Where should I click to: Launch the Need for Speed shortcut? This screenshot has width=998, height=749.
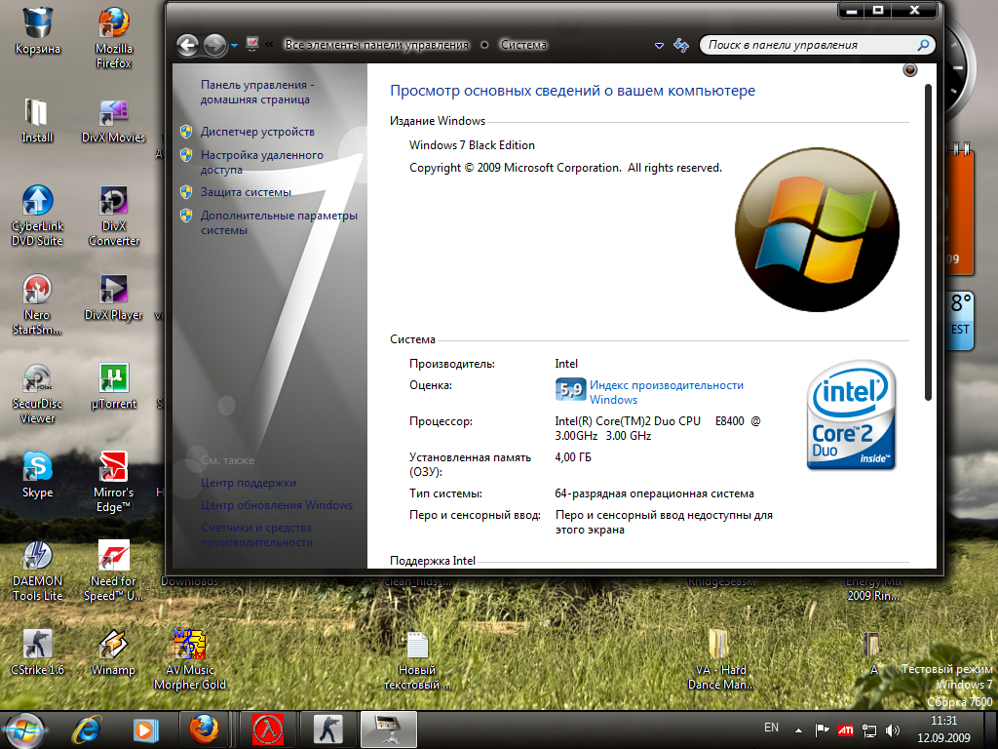114,572
